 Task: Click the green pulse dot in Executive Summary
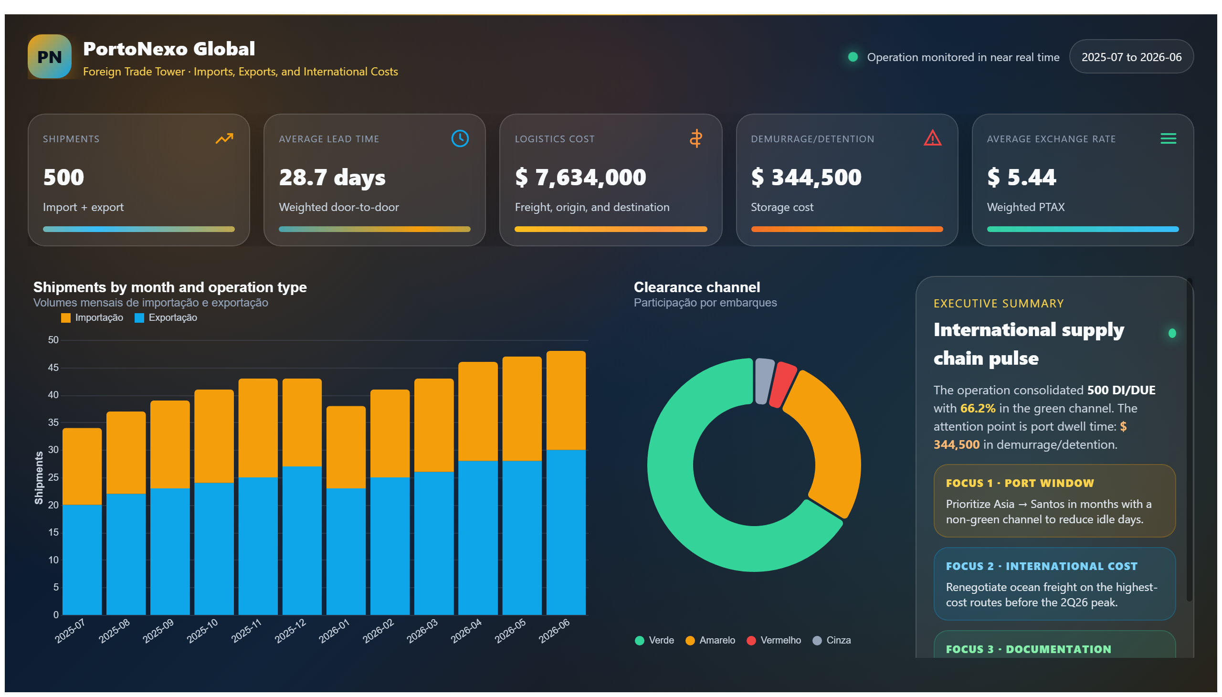pyautogui.click(x=1171, y=333)
